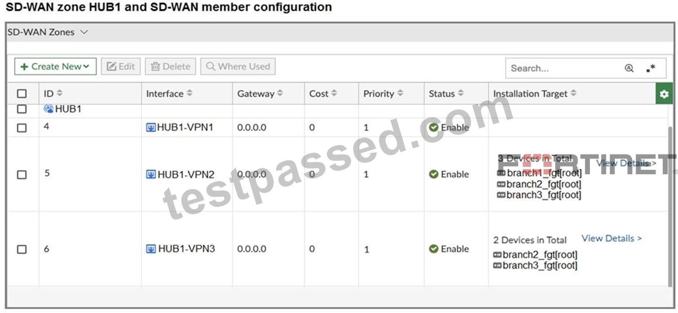Click the green column settings gear icon
The image size is (678, 313).
click(664, 94)
